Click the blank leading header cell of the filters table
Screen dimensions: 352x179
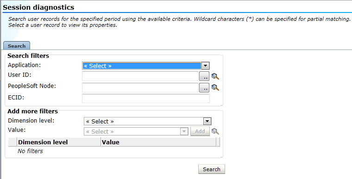point(13,142)
